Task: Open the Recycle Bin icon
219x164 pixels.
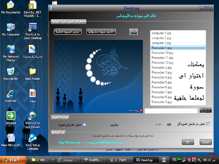Action: point(11,74)
